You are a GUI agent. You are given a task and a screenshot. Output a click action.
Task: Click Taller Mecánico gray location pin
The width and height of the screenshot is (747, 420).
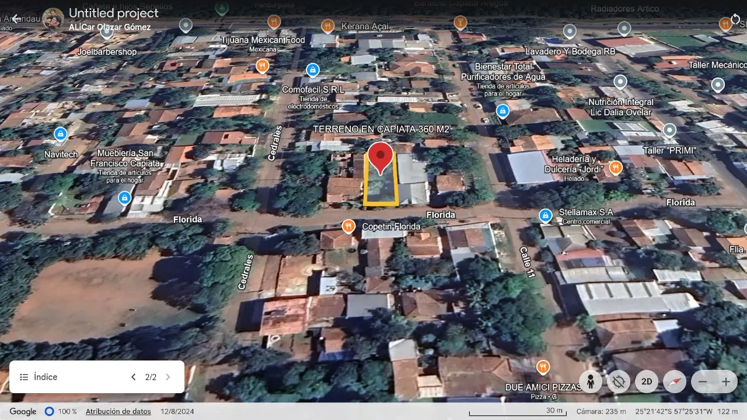[x=718, y=85]
